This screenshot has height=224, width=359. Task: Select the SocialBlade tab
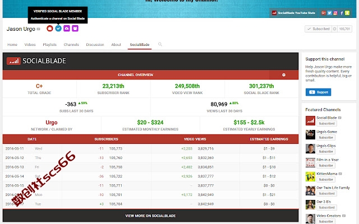[x=140, y=45]
